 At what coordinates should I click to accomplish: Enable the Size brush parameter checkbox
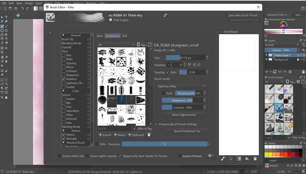(64, 55)
